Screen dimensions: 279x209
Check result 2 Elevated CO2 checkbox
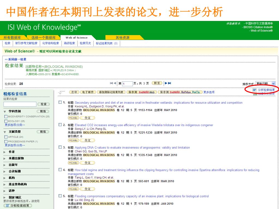click(x=60, y=125)
